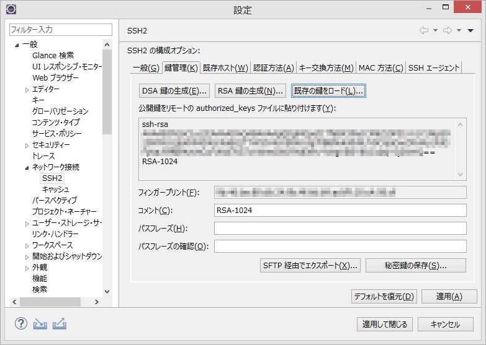Click 秘密鍵の保存(S) button
Image resolution: width=486 pixels, height=345 pixels.
416,266
